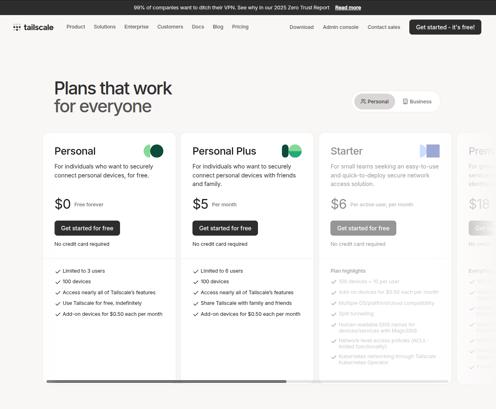Click Get started for free under $0 plan
Viewport: 496px width, 409px height.
tap(87, 228)
